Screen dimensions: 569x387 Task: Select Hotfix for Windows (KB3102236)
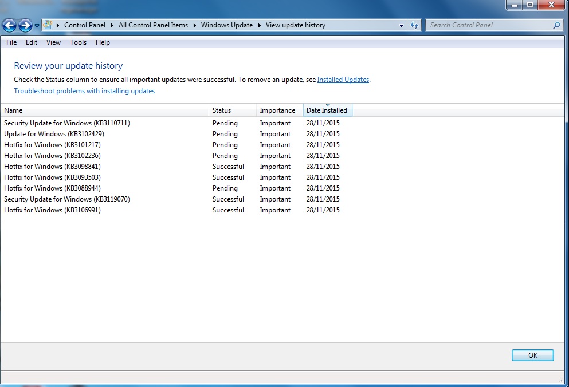point(52,156)
